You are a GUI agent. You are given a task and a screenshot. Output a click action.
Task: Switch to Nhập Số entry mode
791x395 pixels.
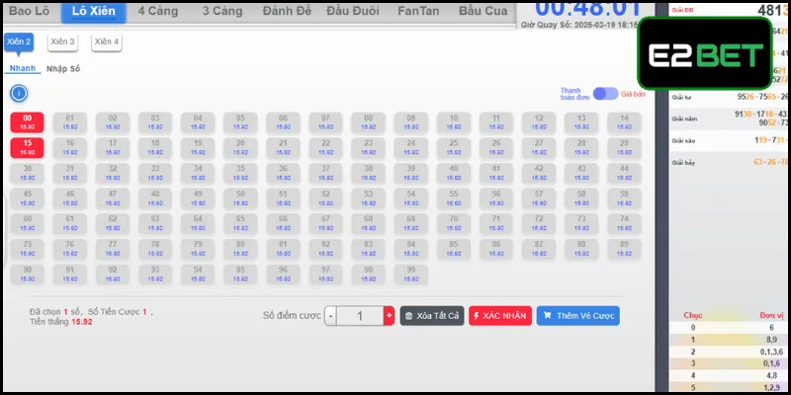pyautogui.click(x=63, y=69)
